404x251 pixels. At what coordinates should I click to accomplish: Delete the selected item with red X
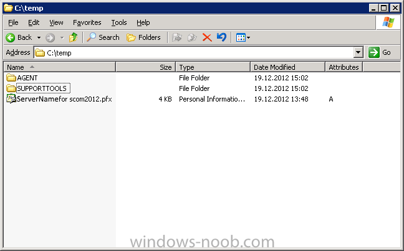pyautogui.click(x=207, y=37)
